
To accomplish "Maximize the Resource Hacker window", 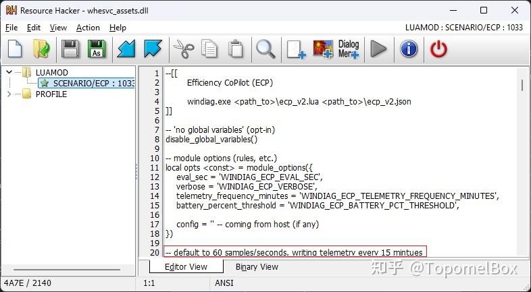I will click(484, 11).
